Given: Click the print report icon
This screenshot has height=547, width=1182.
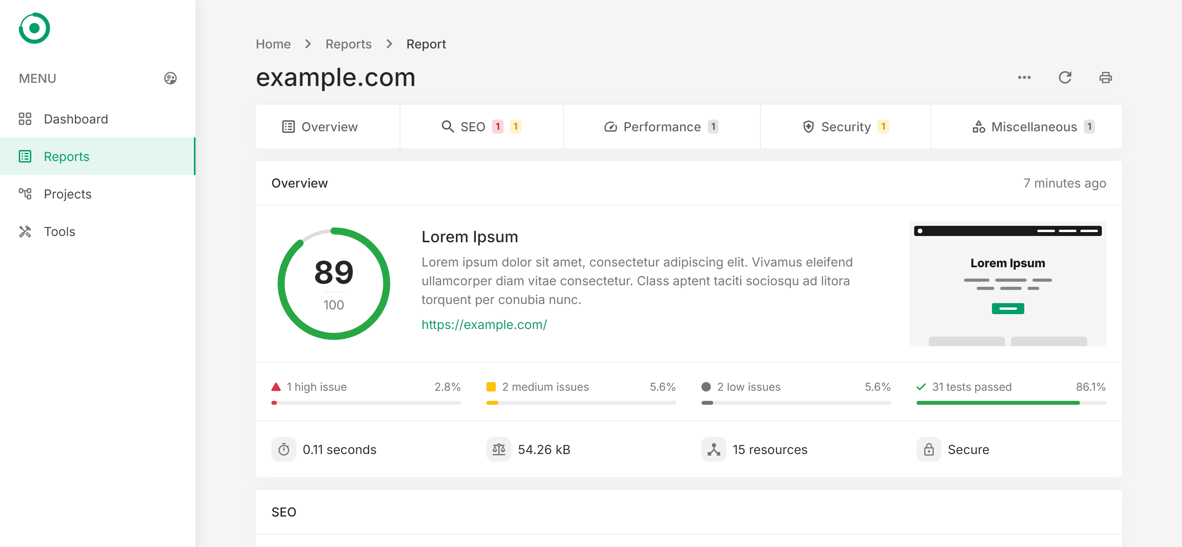Looking at the screenshot, I should coord(1106,77).
